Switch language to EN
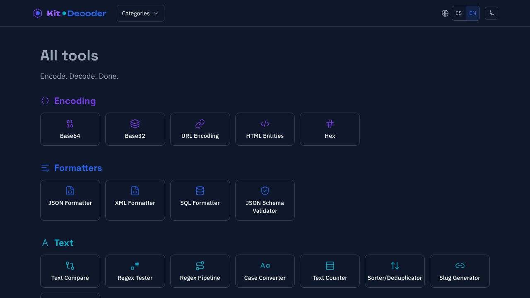This screenshot has width=530, height=298. (x=472, y=13)
